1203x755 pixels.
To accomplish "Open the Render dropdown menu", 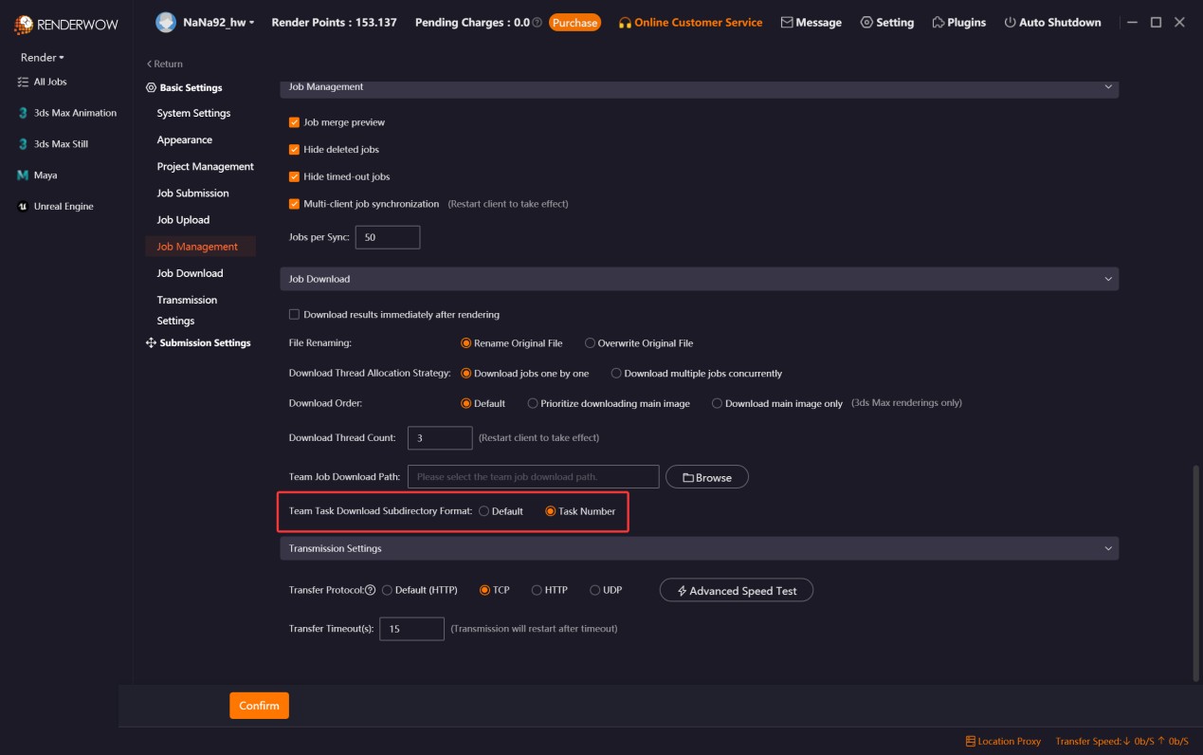I will 43,58.
